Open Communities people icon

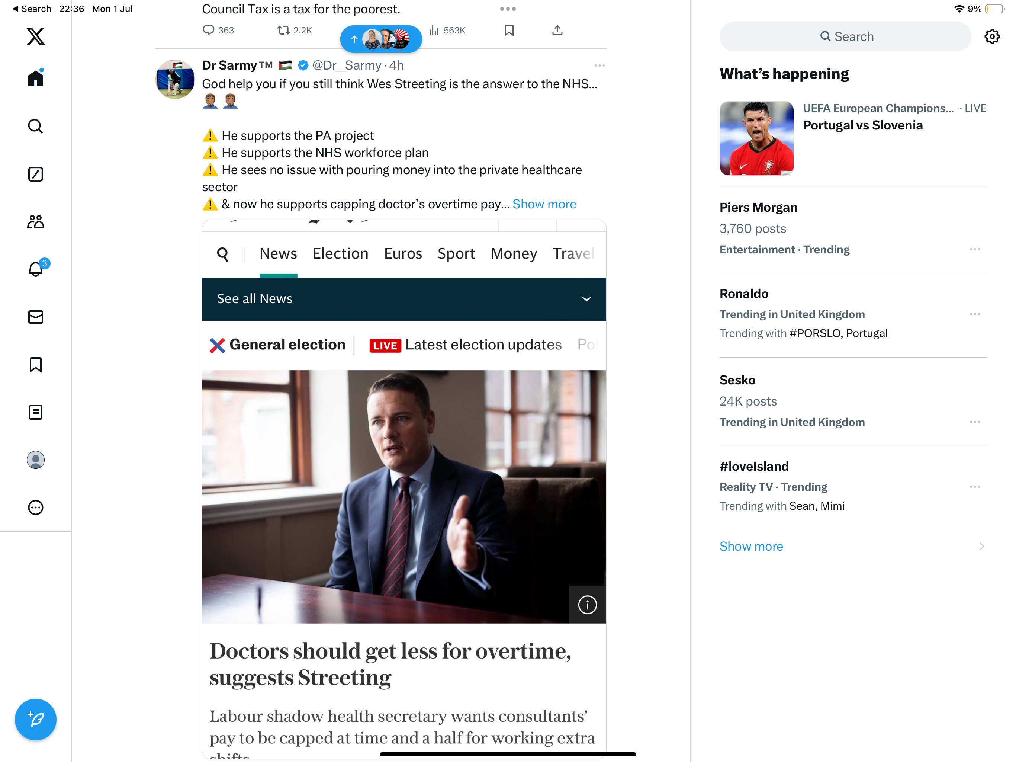[35, 222]
